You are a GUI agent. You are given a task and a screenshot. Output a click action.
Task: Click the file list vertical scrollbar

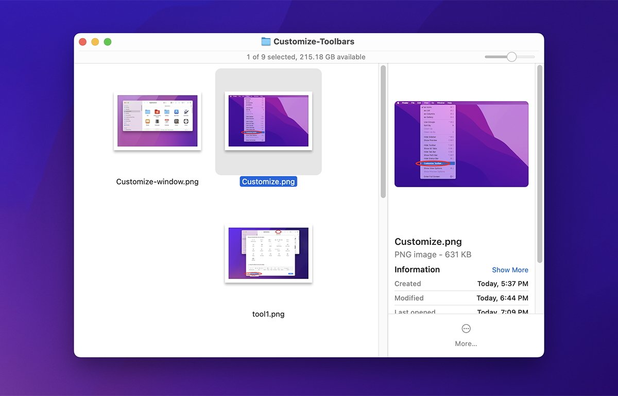383,131
